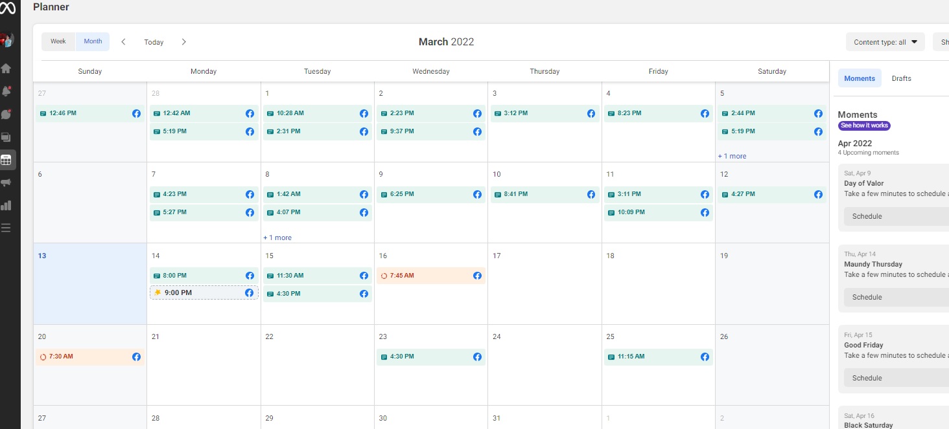Schedule a post for Maundy Thursday
The height and width of the screenshot is (429, 949).
click(897, 297)
